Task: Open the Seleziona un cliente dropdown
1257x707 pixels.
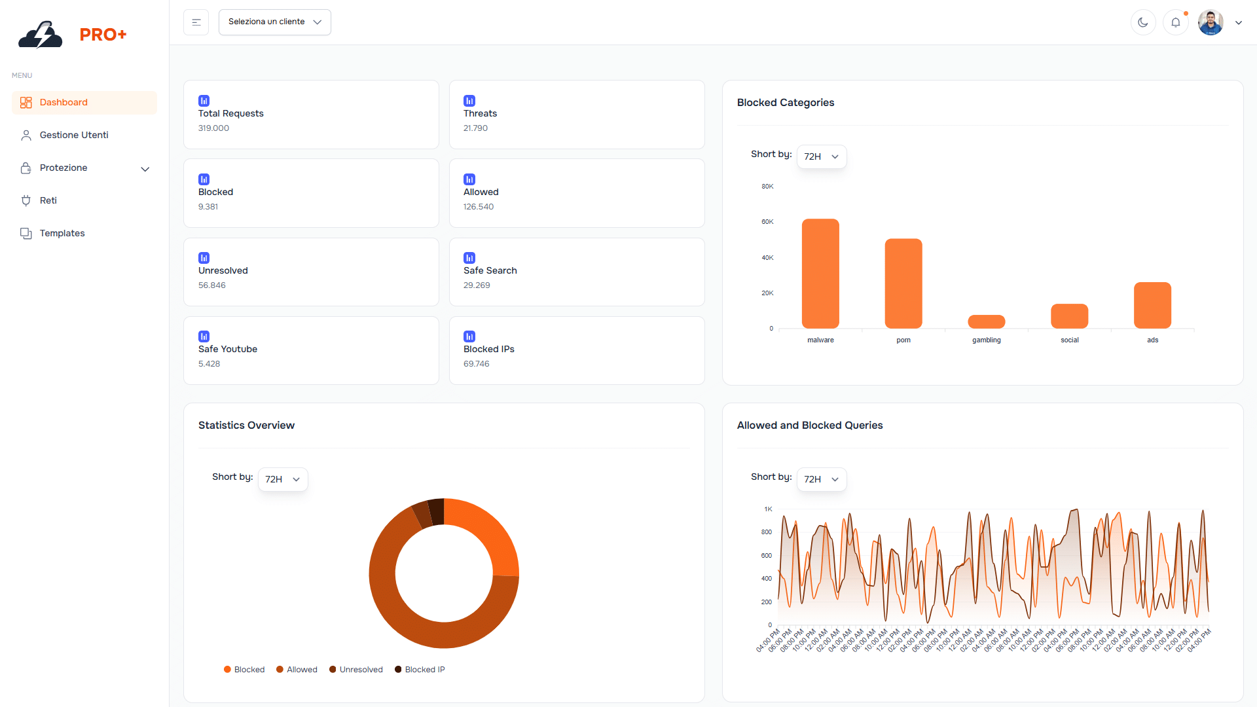Action: [x=274, y=22]
